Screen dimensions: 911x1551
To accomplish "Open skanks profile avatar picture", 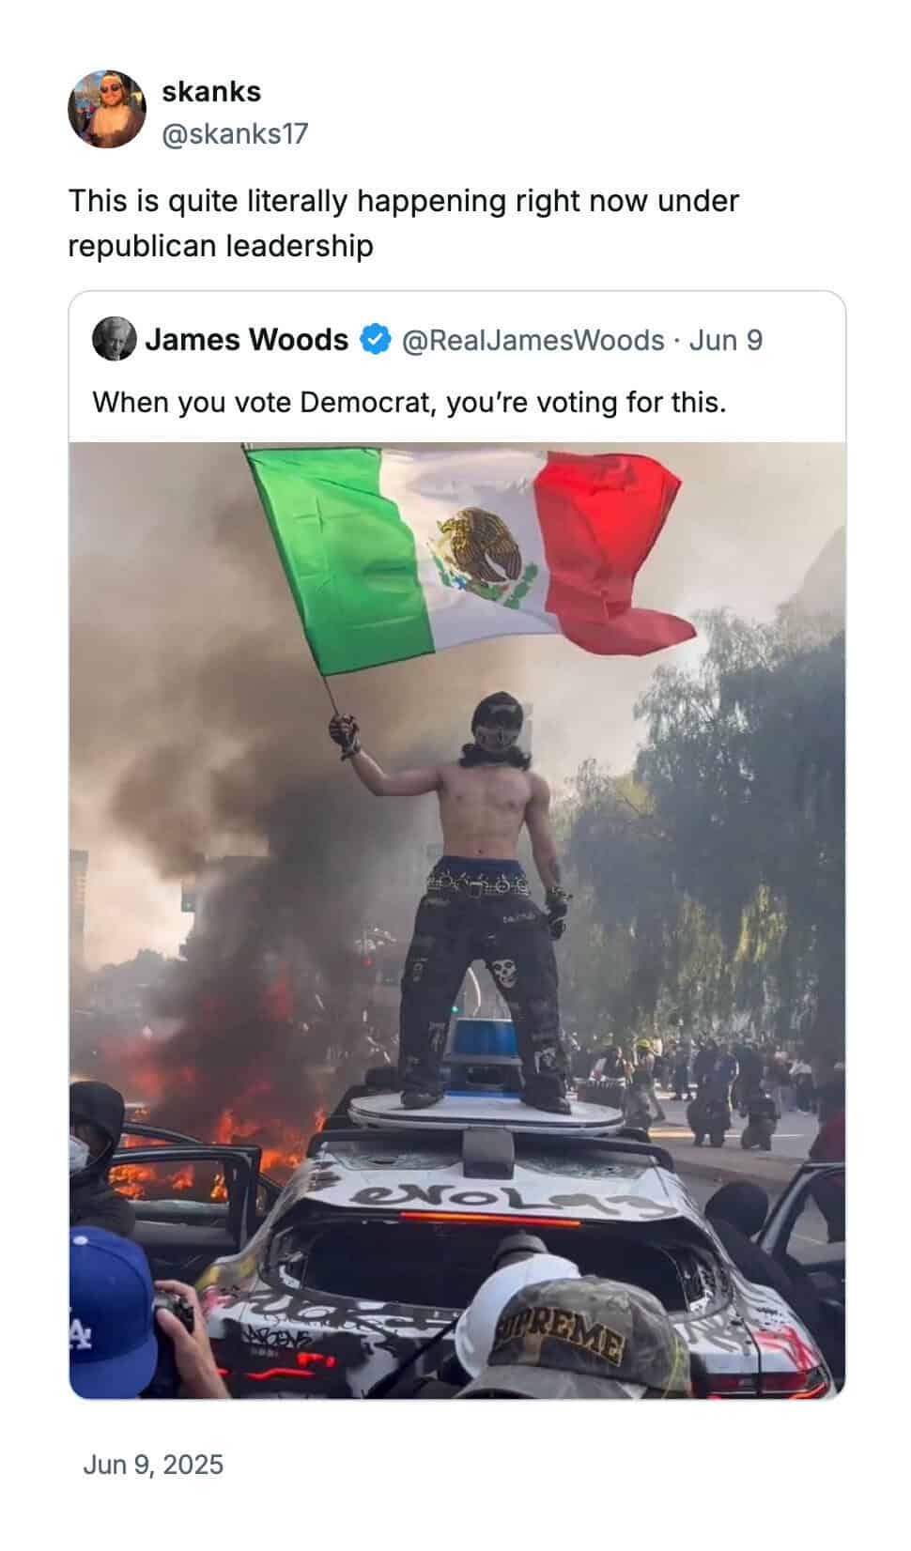I will 107,109.
